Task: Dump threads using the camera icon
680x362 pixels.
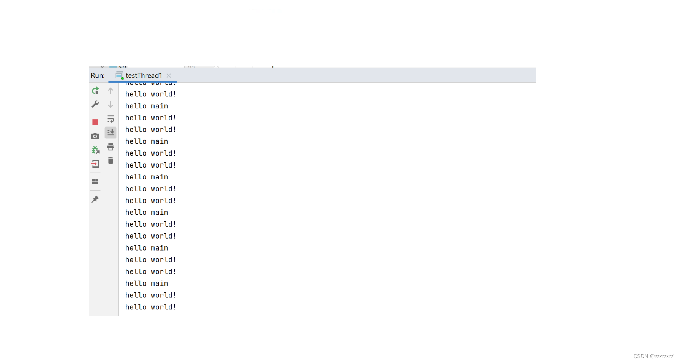Action: point(95,136)
